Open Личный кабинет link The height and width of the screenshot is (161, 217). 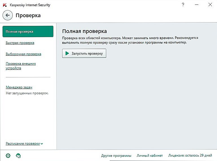click(150, 156)
